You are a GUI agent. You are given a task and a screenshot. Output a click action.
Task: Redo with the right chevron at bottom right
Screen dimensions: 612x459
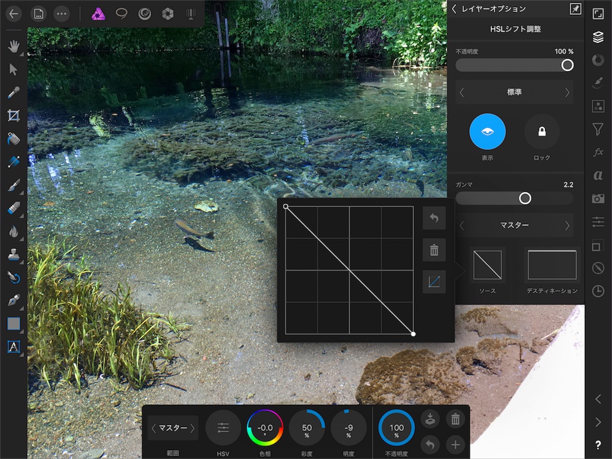598,422
